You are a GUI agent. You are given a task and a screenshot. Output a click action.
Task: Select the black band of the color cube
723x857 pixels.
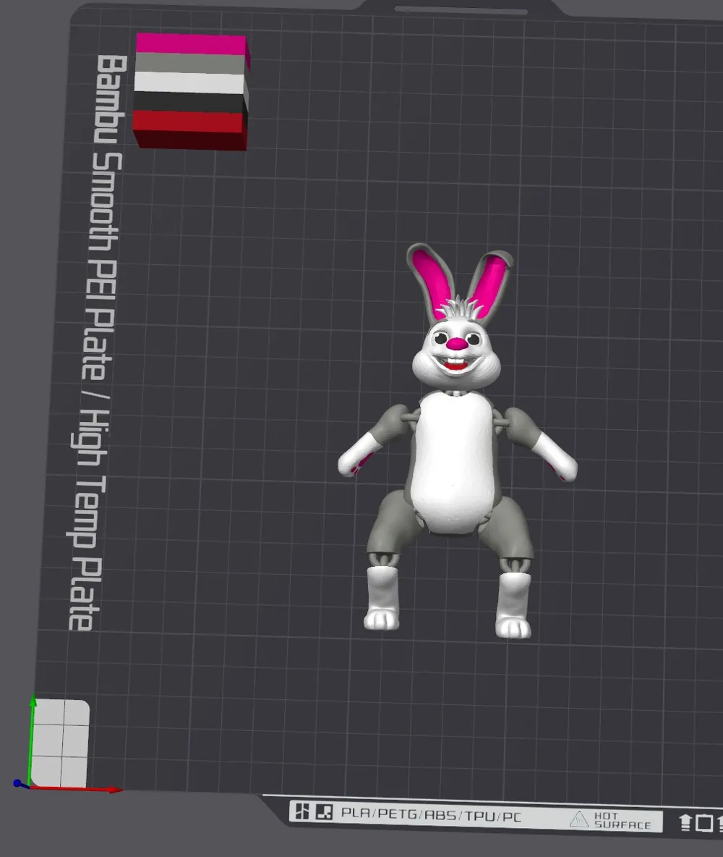(x=189, y=103)
